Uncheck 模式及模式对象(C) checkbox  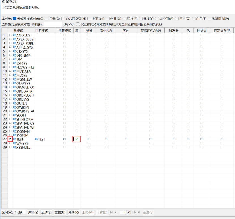(x=14, y=19)
